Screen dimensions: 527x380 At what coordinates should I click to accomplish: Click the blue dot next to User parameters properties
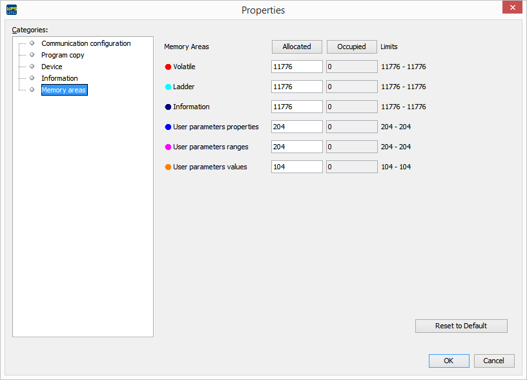pos(169,127)
